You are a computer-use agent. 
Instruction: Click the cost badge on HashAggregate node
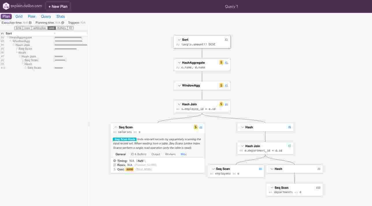pos(221,63)
